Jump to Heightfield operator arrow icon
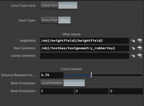Viewport: 144px width, 106px height. pos(133,41)
